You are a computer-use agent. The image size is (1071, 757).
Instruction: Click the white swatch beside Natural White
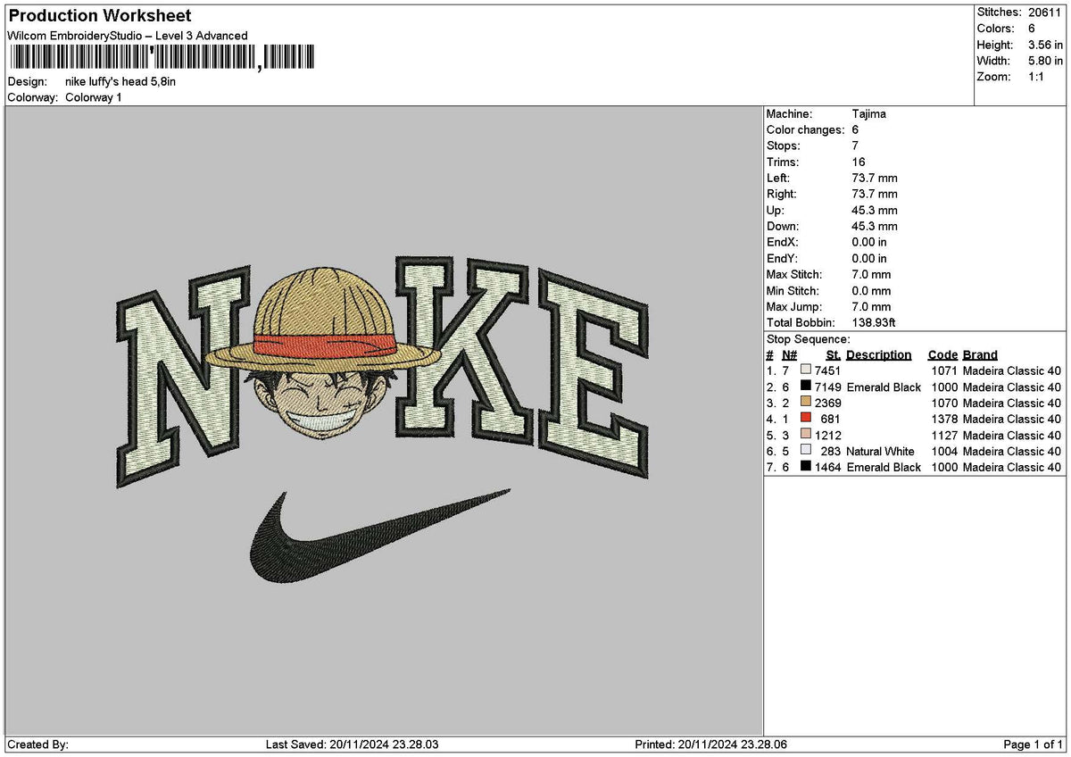click(806, 451)
